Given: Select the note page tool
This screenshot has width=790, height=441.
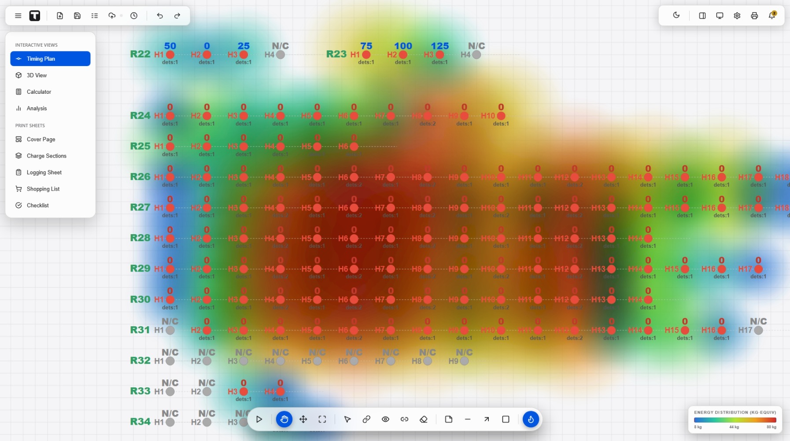Looking at the screenshot, I should [x=449, y=419].
